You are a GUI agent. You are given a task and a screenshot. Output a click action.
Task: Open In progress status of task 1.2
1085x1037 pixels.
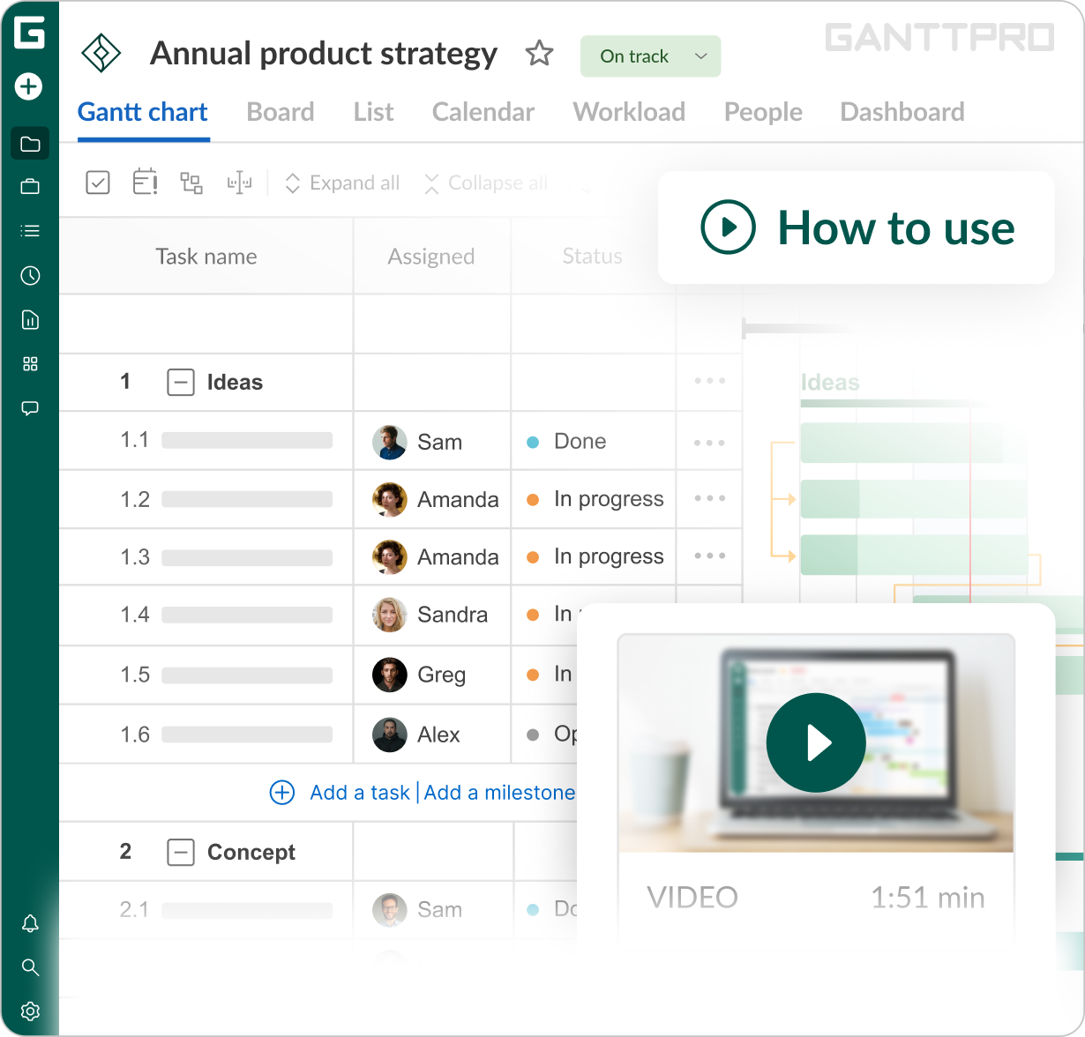click(x=595, y=499)
